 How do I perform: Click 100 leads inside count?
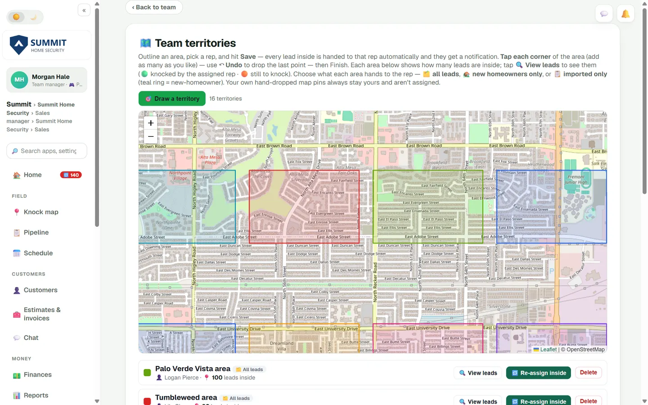tap(234, 378)
